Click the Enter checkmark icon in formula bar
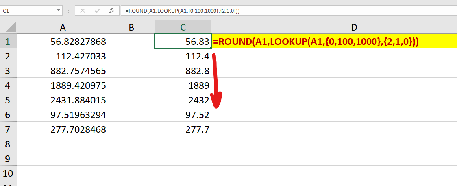 coord(97,11)
